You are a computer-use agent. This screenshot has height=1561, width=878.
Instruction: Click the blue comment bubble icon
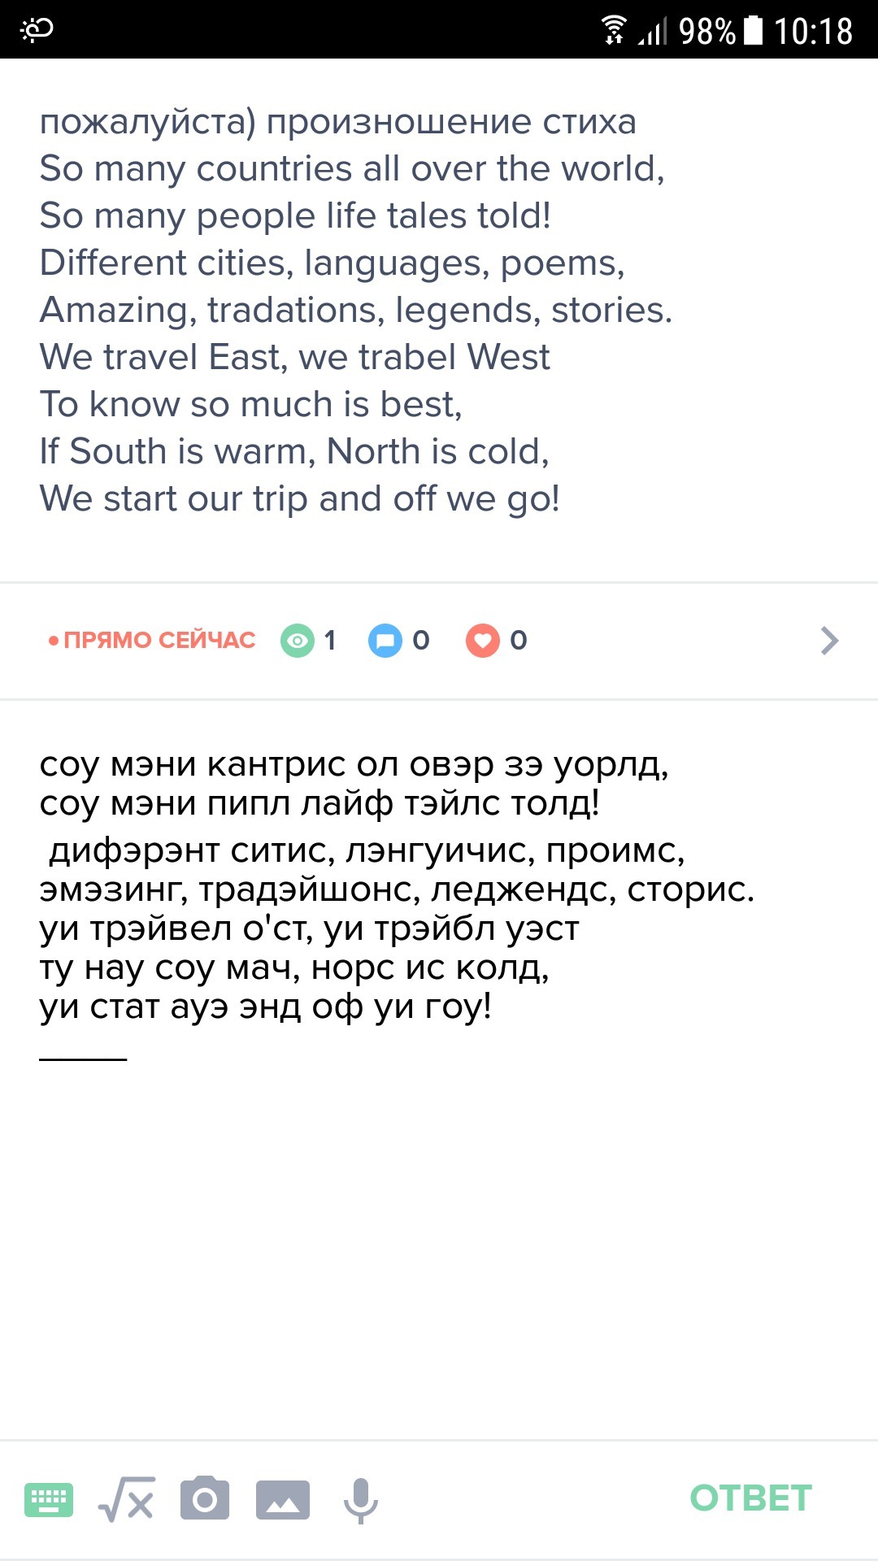(385, 641)
